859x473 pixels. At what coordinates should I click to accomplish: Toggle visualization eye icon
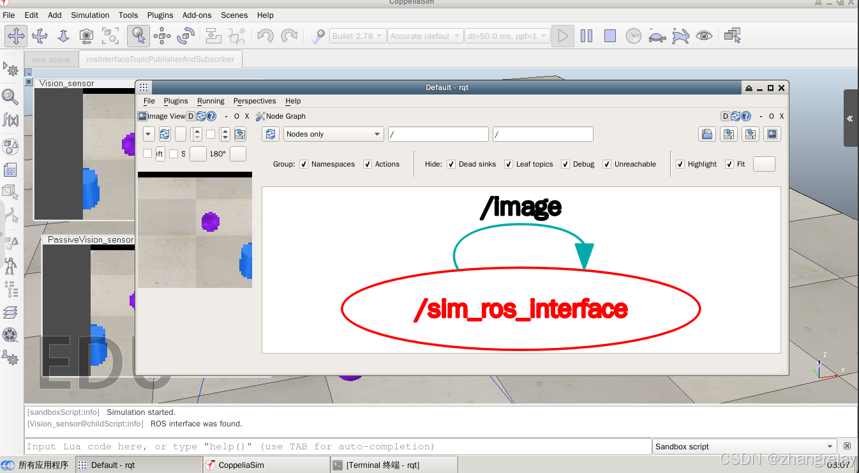click(x=704, y=36)
